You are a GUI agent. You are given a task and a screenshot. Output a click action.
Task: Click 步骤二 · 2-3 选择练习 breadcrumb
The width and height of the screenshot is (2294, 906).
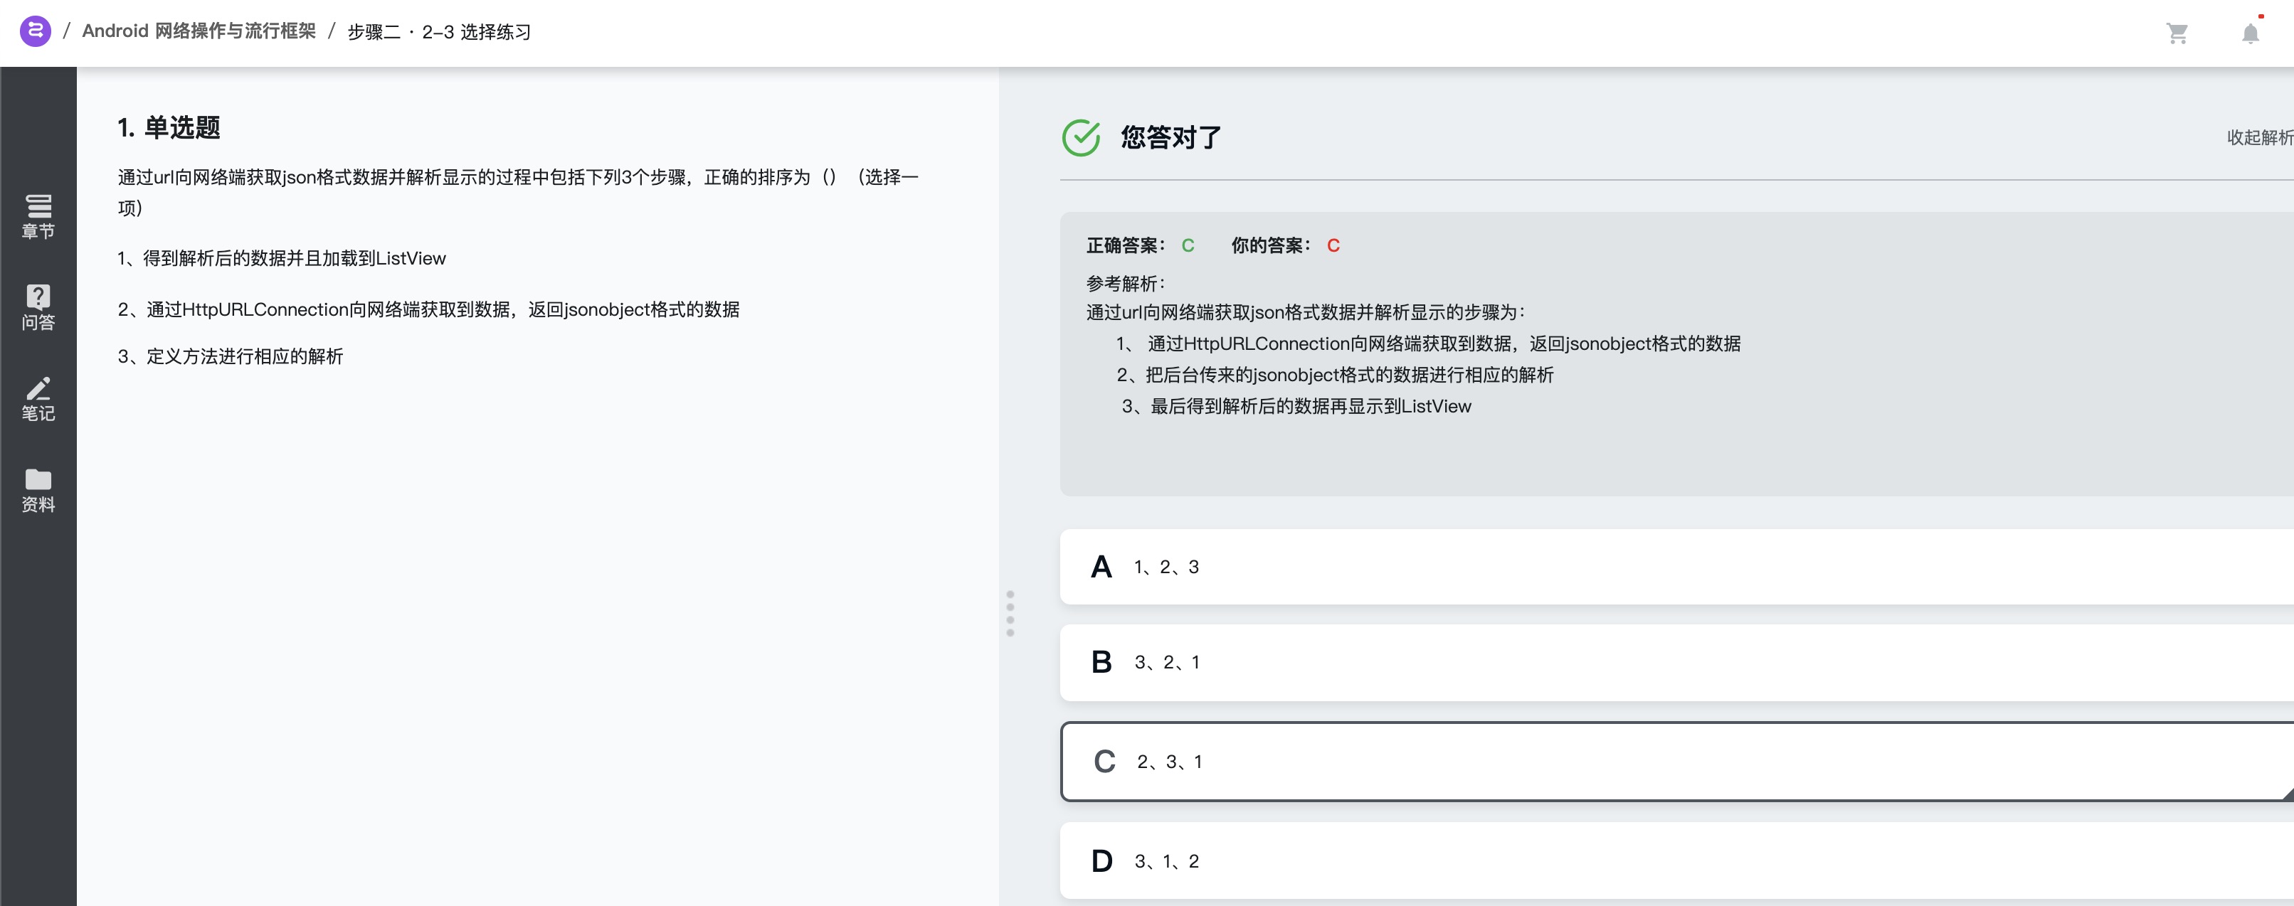click(x=439, y=32)
